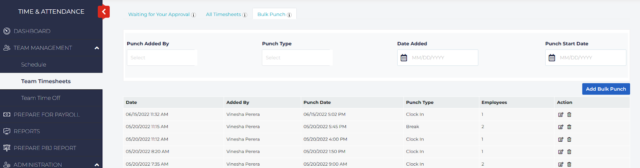
Task: Delete the 06/15/2022 11:32 AM bulk punch
Action: [569, 115]
